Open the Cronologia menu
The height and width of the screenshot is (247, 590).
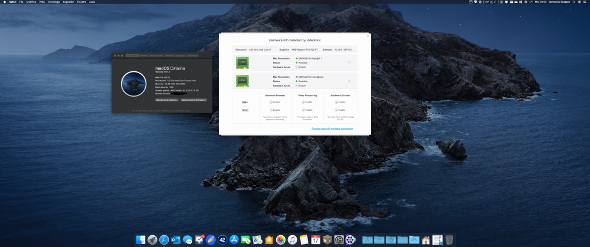click(x=54, y=2)
